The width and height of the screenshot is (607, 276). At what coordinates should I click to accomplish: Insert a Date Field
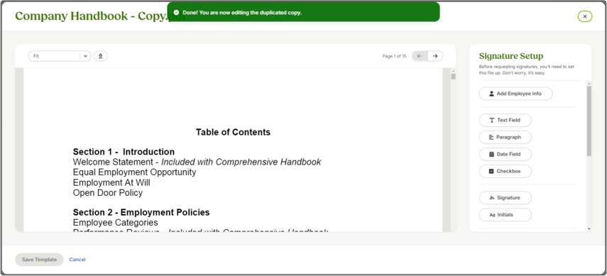[x=505, y=154]
